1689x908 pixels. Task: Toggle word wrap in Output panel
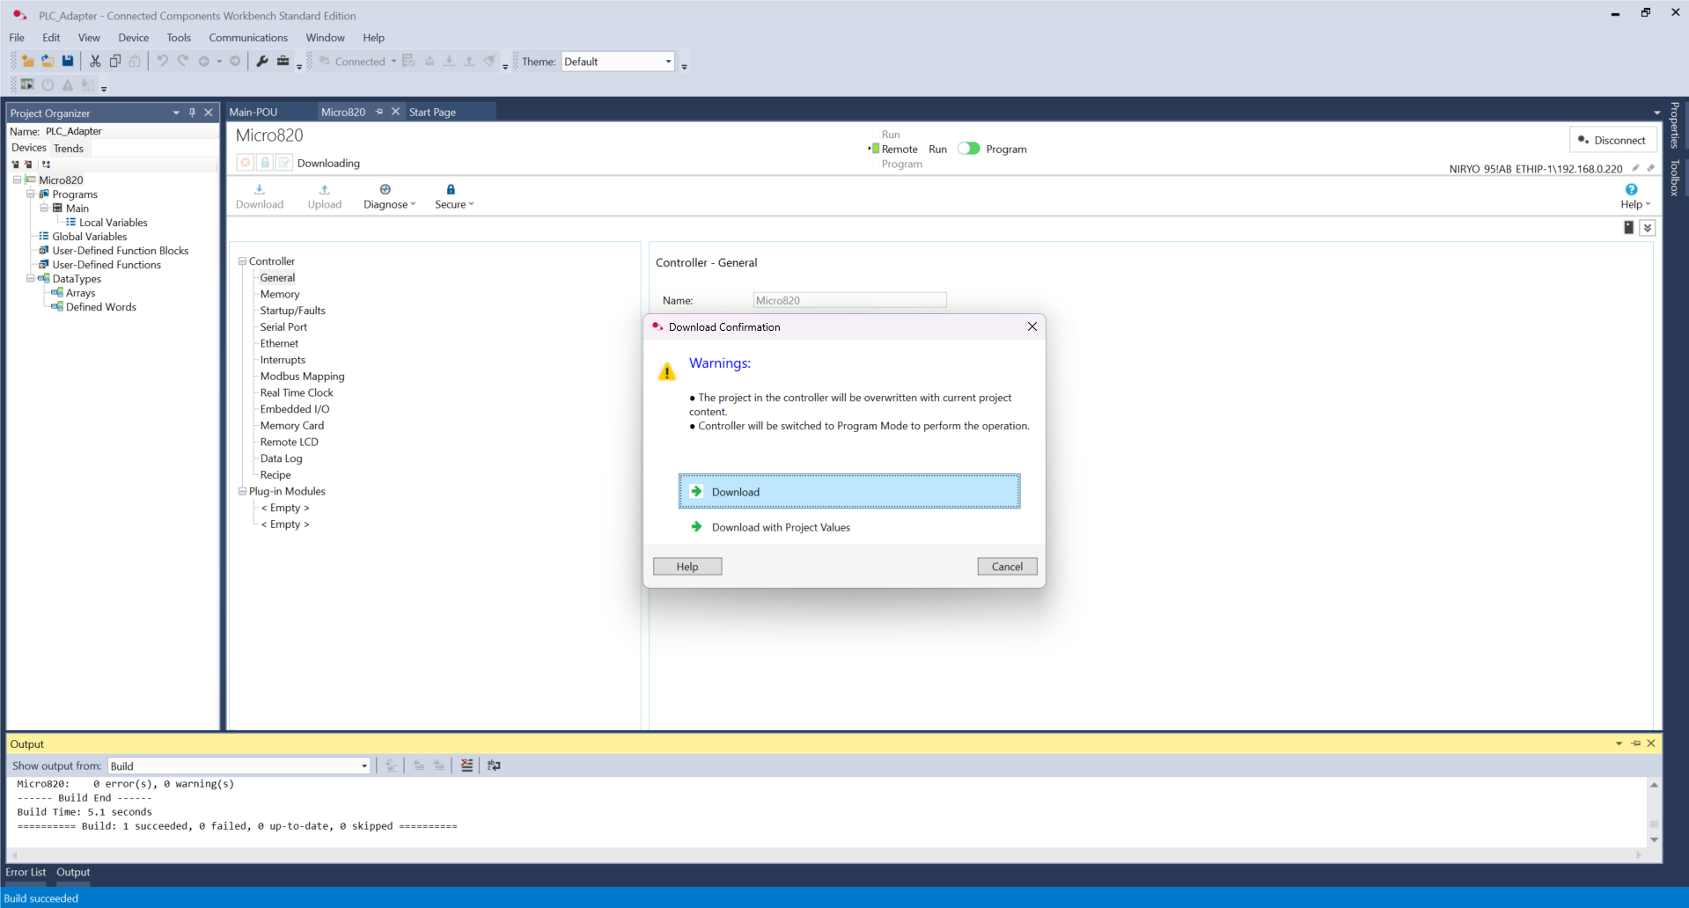point(494,765)
